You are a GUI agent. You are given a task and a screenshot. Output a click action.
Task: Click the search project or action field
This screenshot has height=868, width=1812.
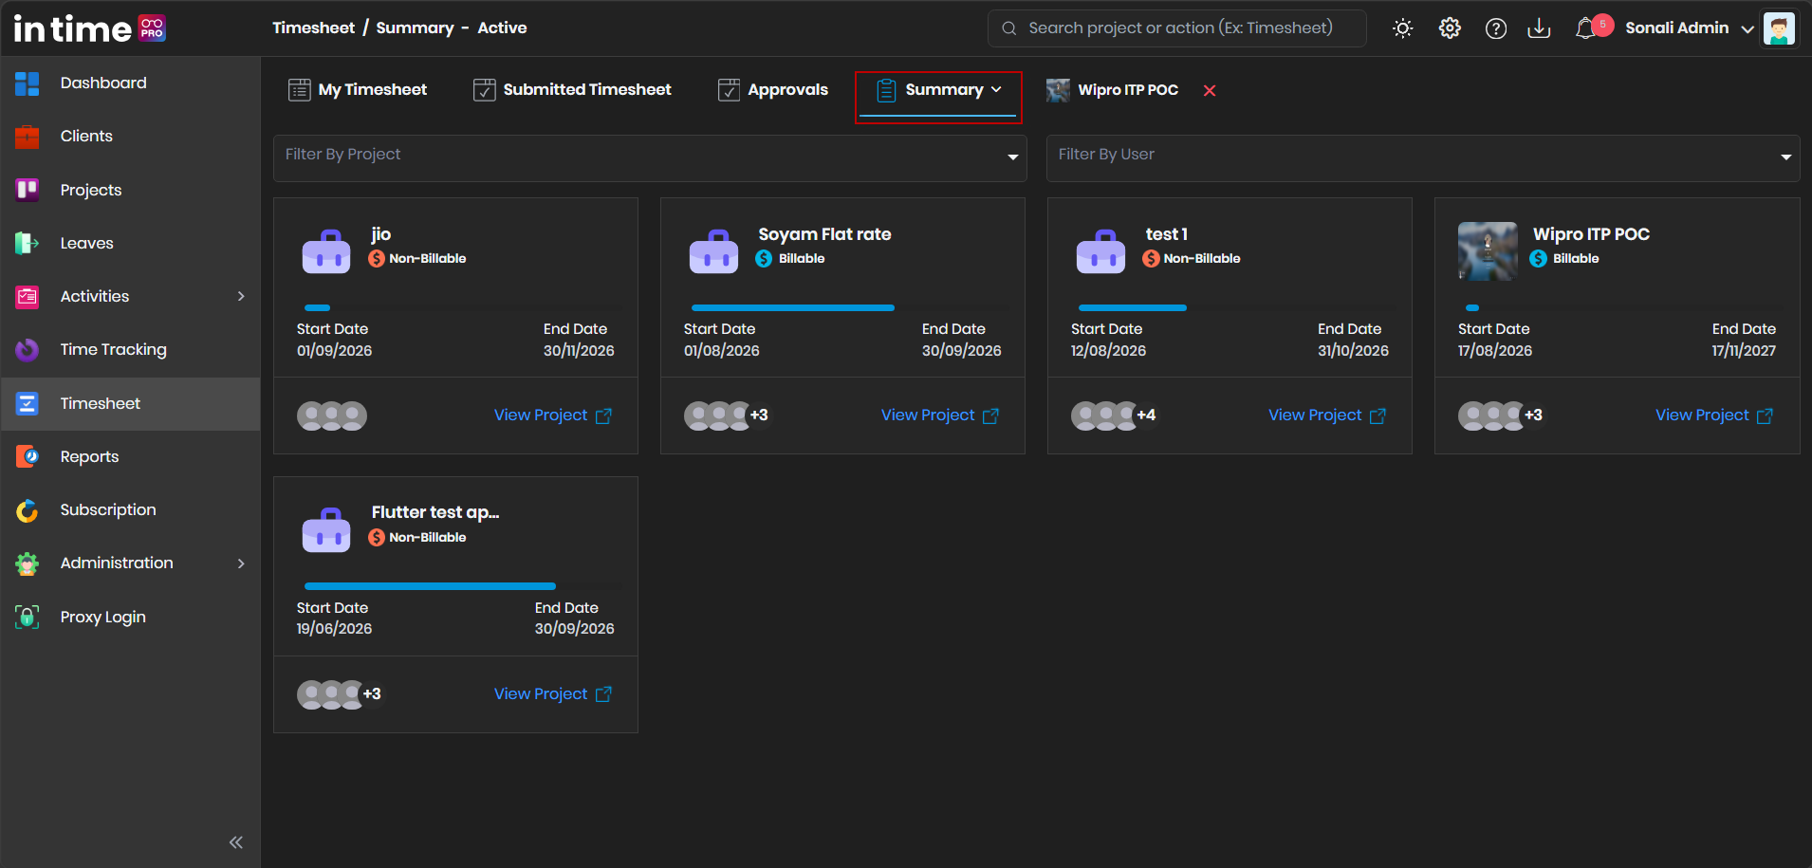(x=1177, y=28)
